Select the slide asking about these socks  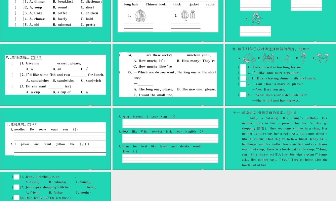[x=168, y=75]
